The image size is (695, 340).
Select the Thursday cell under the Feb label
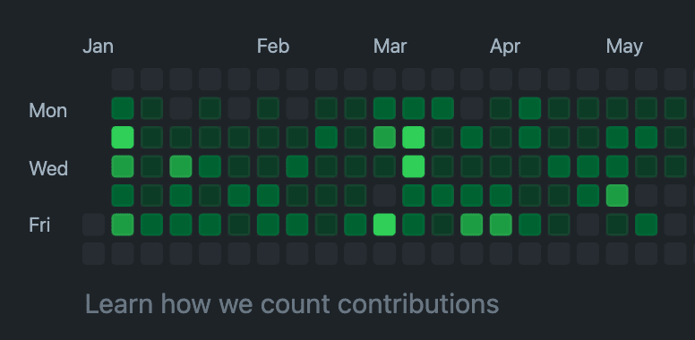click(268, 195)
